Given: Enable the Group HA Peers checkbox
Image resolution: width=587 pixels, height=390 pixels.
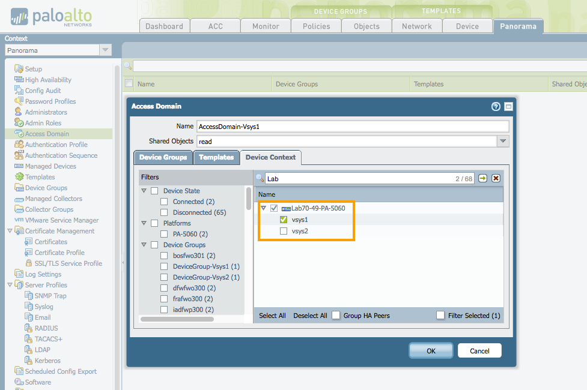Looking at the screenshot, I should point(336,315).
